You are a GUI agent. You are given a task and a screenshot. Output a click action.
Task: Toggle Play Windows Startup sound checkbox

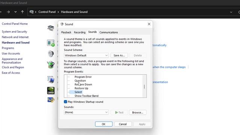tap(66, 102)
